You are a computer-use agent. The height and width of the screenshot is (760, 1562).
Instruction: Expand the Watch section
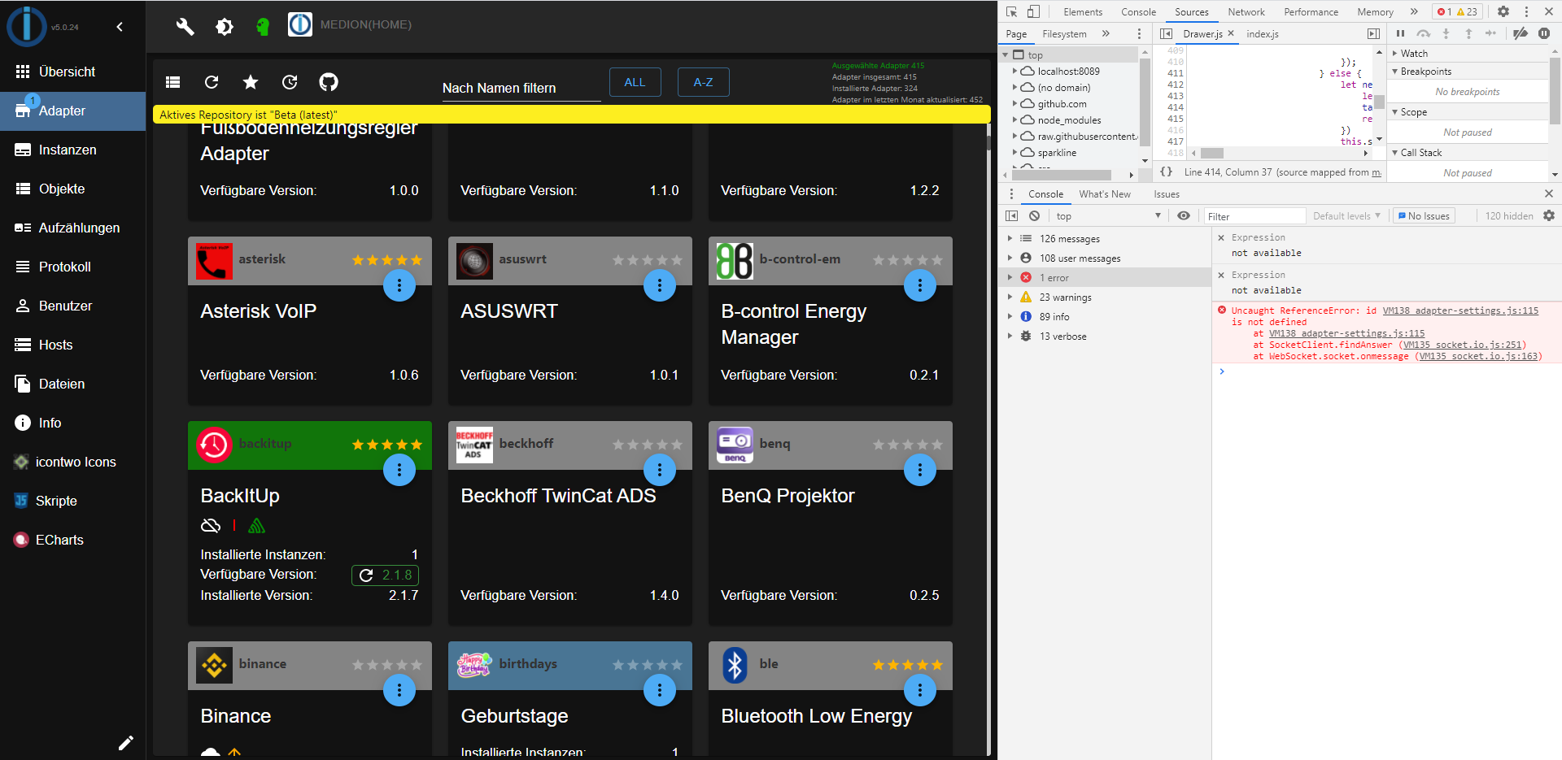point(1394,54)
